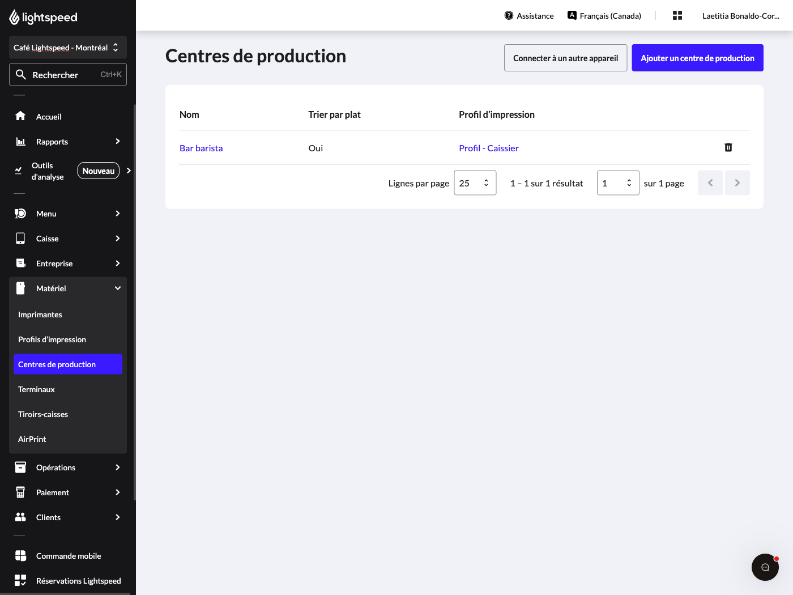Click the Caisse tablet icon
793x595 pixels.
(20, 238)
